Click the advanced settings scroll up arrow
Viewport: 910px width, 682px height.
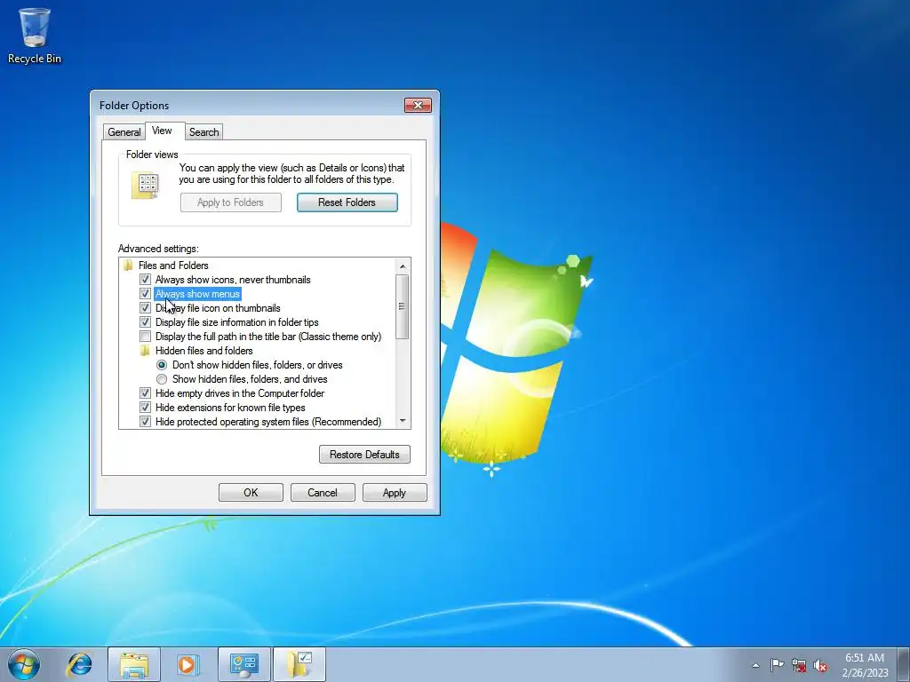[x=403, y=266]
